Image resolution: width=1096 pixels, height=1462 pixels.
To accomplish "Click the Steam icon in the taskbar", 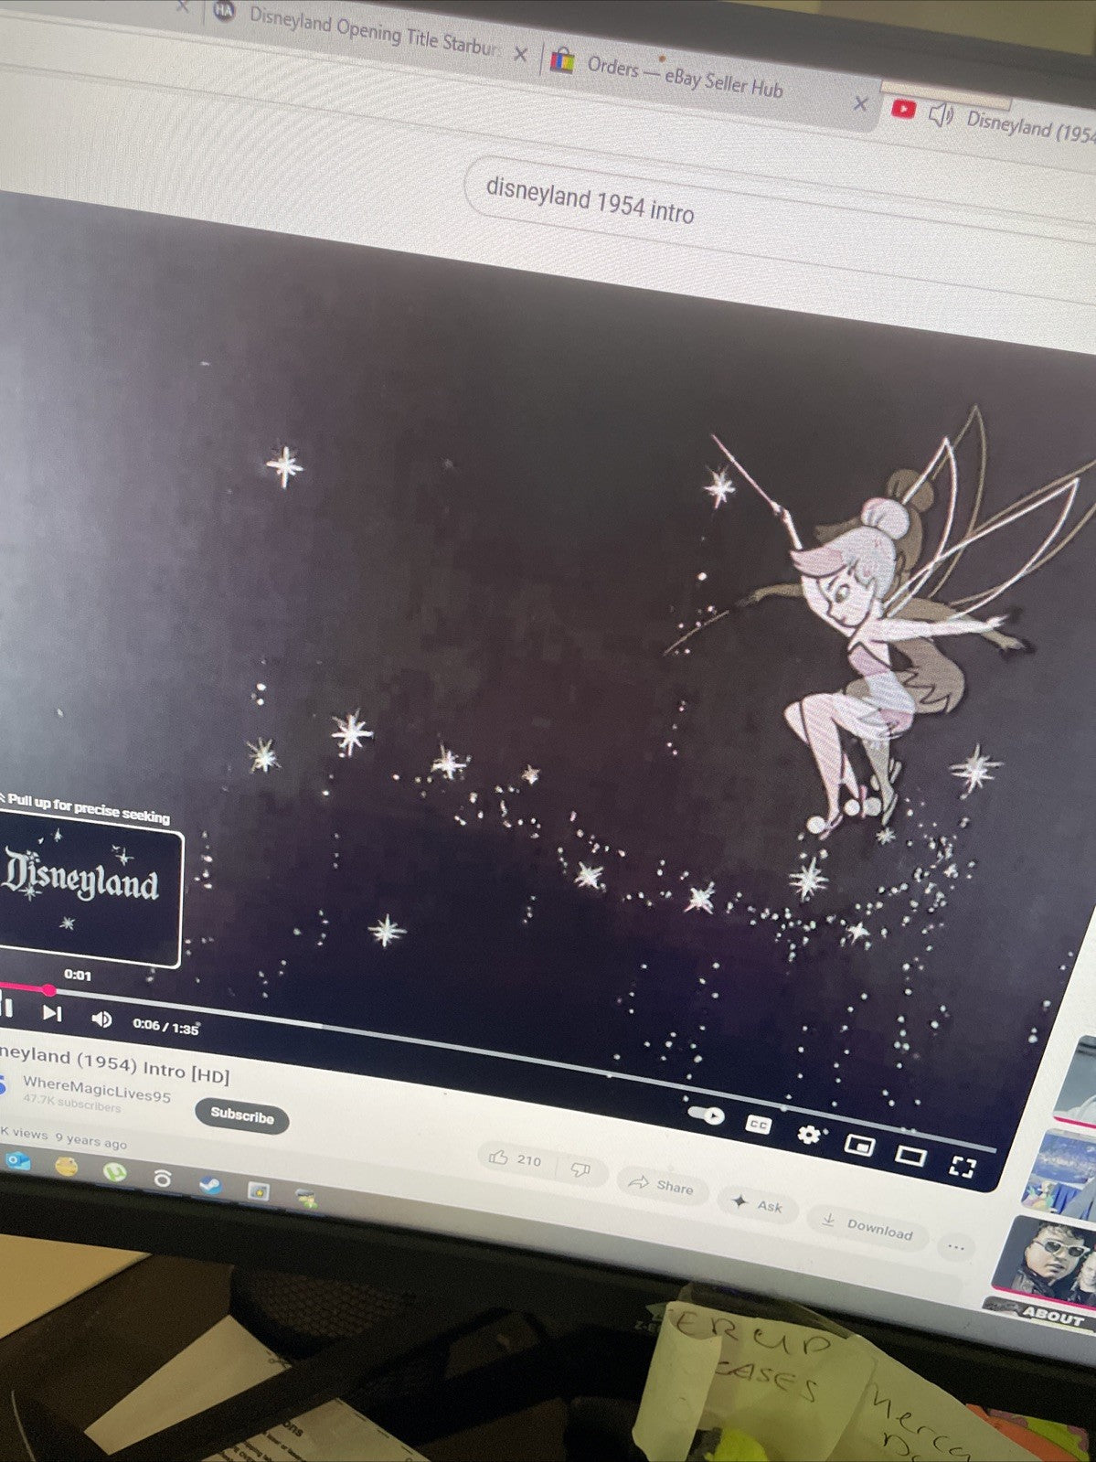I will click(x=210, y=1186).
